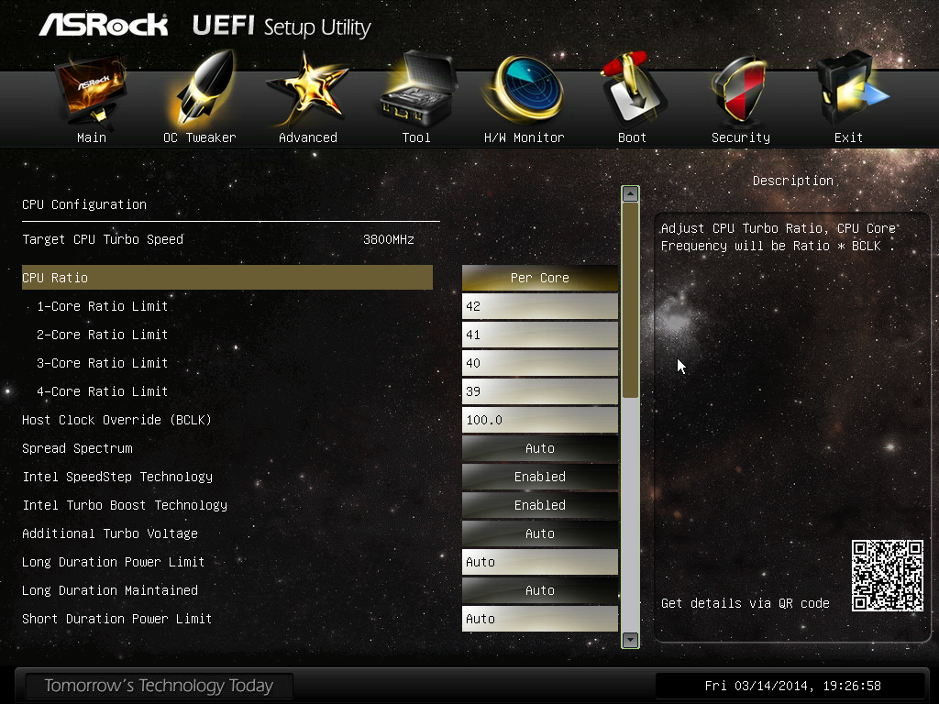
Task: Toggle Intel SpeedStep Technology Enabled setting
Action: (539, 477)
